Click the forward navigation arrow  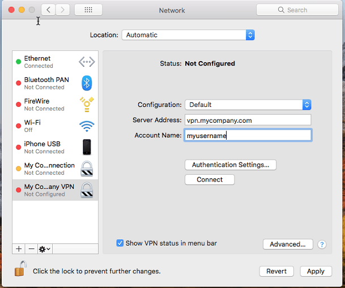63,10
